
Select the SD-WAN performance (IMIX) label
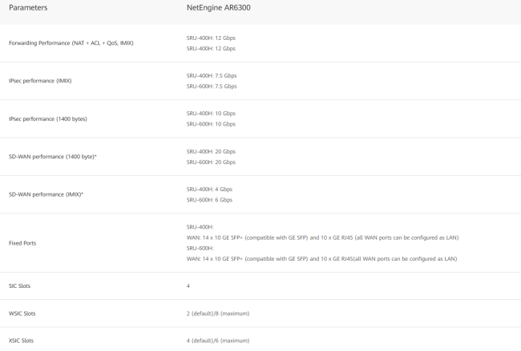point(46,194)
